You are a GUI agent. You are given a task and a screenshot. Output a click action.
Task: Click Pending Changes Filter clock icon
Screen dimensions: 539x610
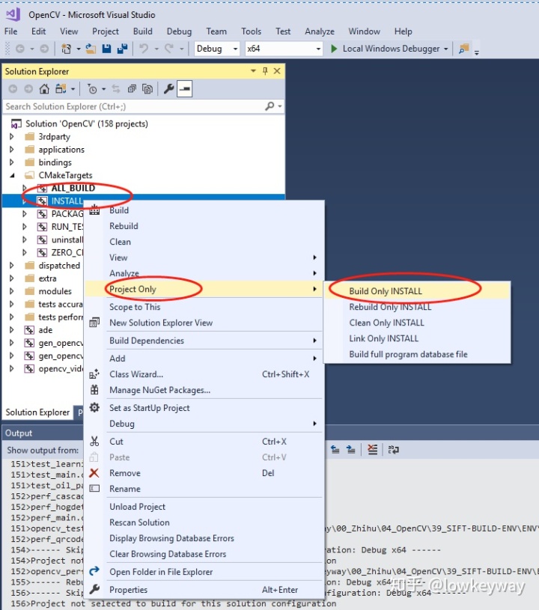click(x=92, y=89)
